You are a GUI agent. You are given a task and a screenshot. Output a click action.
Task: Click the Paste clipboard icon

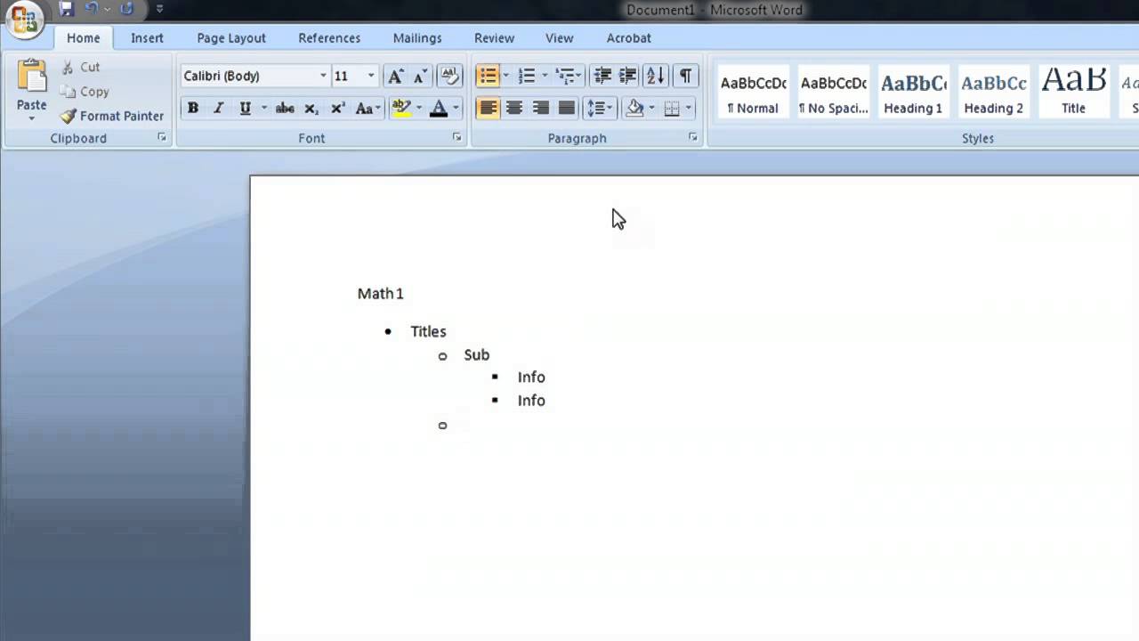tap(31, 76)
